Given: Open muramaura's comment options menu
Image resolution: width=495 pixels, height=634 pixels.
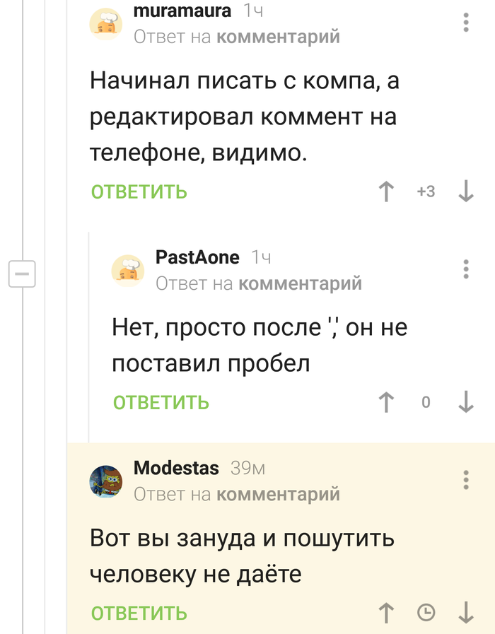Looking at the screenshot, I should click(x=465, y=21).
